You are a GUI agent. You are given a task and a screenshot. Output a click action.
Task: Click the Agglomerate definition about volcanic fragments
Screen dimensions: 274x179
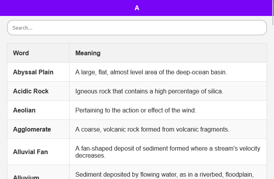[x=152, y=129]
